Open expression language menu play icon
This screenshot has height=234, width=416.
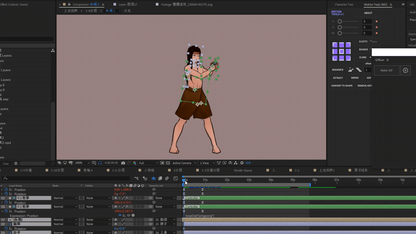(x=133, y=215)
